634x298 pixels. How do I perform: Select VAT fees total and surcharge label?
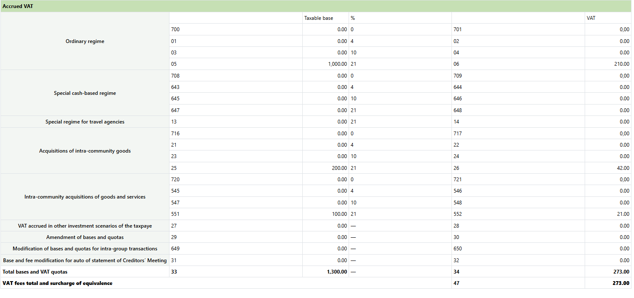pos(57,283)
